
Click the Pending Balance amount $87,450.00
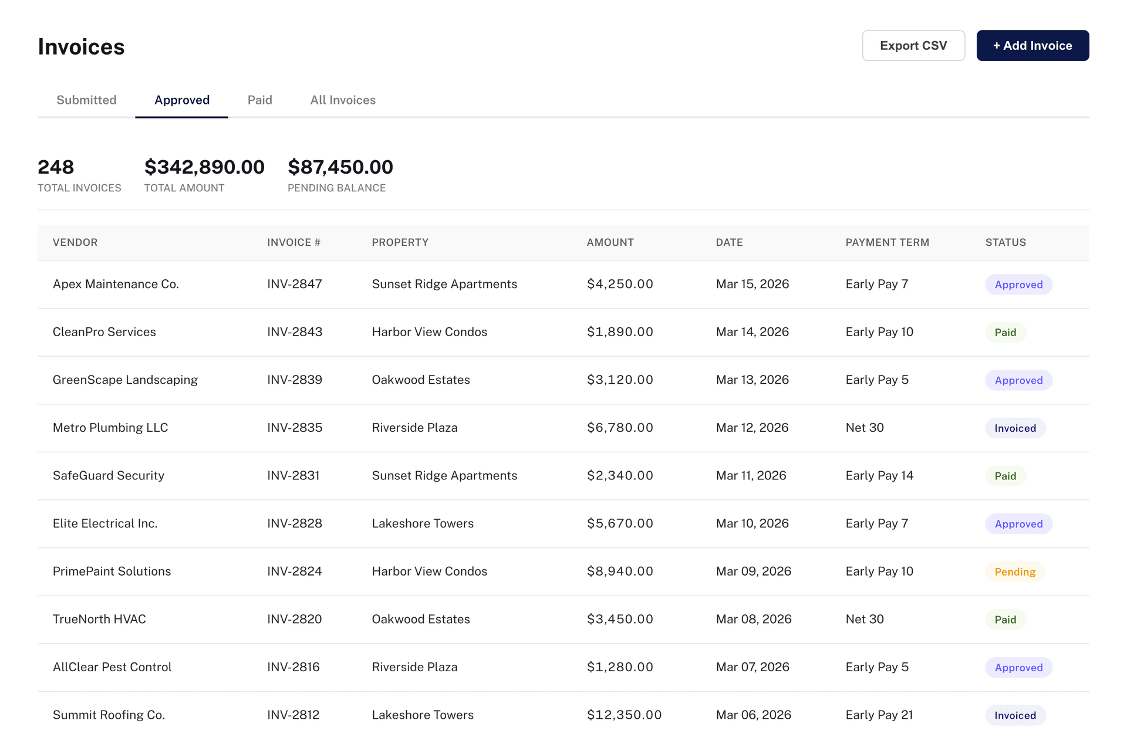pos(340,167)
